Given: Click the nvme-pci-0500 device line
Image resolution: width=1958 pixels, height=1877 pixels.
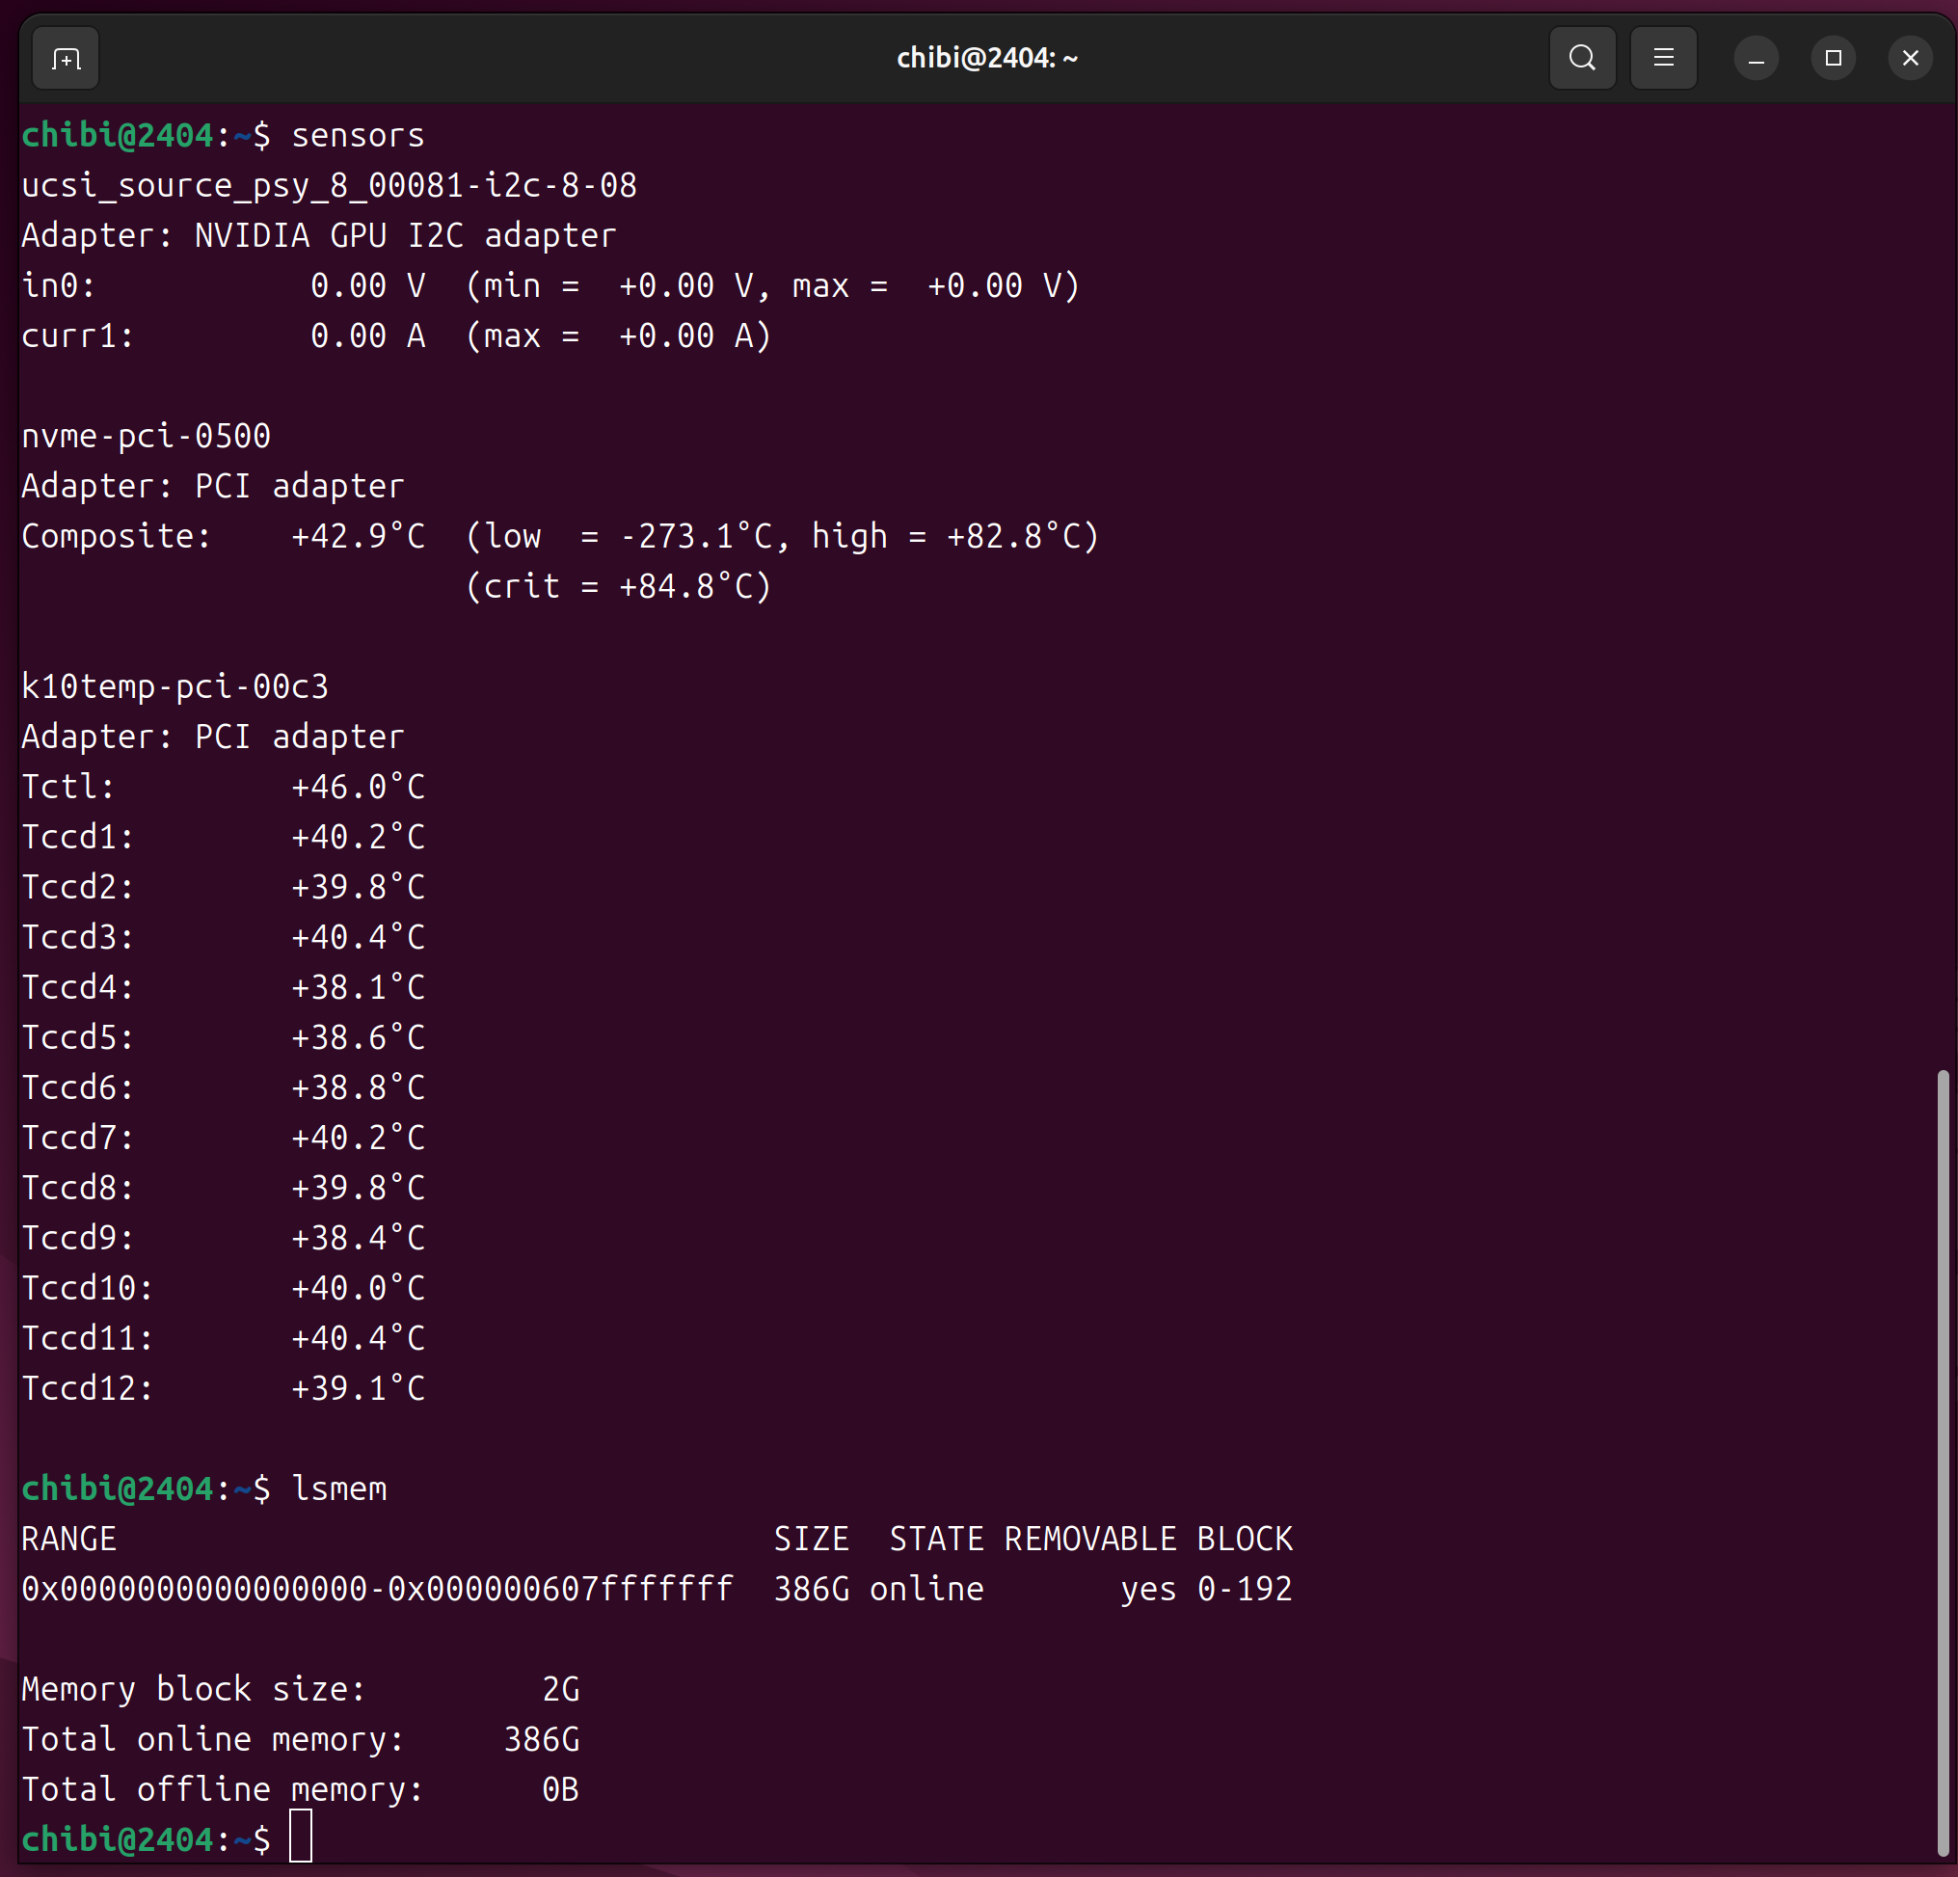Looking at the screenshot, I should click(146, 437).
